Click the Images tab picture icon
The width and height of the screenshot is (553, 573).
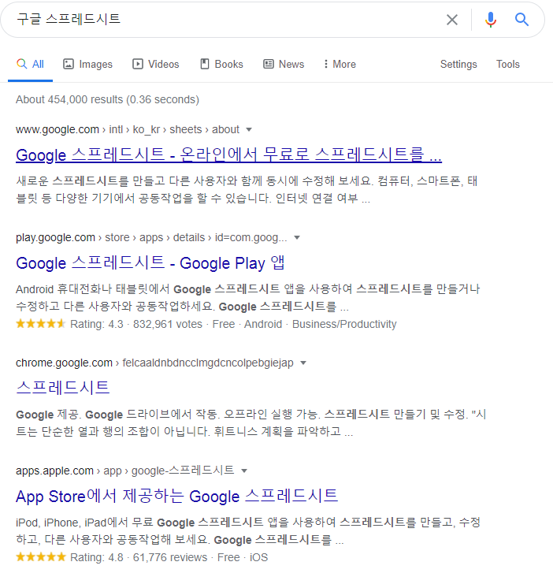coord(69,64)
